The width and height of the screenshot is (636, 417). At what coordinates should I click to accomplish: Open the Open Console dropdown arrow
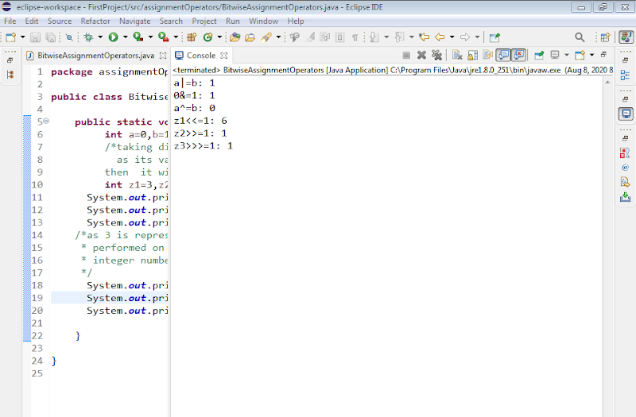591,55
